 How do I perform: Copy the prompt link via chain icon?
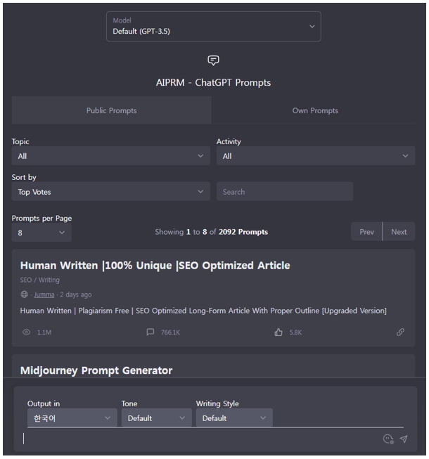[400, 332]
